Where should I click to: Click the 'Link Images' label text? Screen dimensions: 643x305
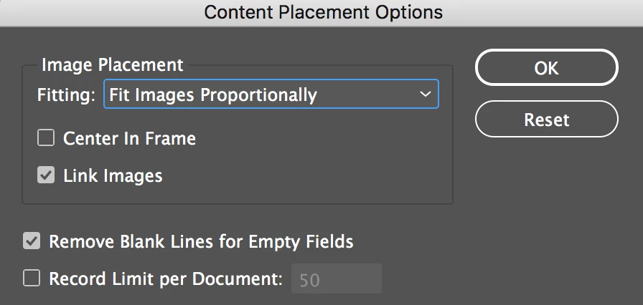113,175
